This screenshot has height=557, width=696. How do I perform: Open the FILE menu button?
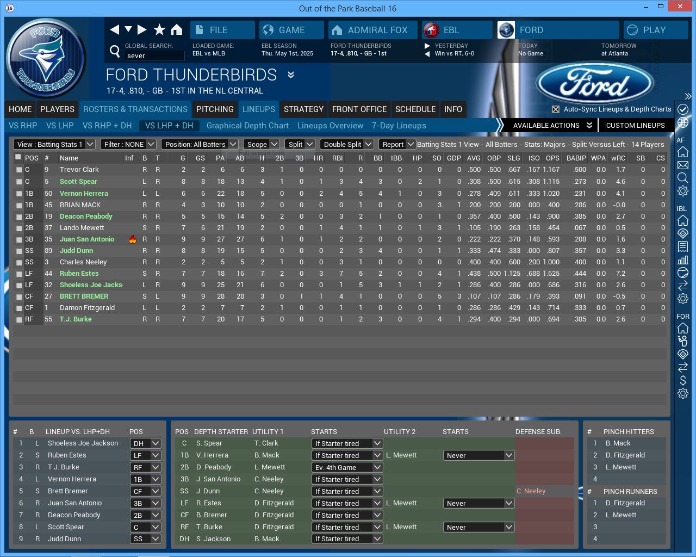coord(222,30)
